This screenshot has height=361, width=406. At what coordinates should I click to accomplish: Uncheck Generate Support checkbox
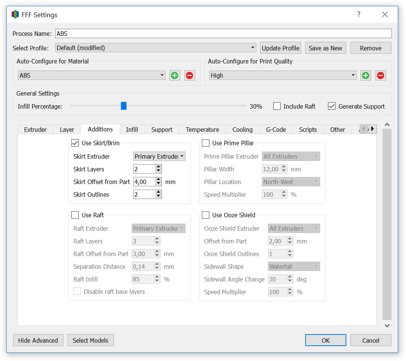(332, 106)
